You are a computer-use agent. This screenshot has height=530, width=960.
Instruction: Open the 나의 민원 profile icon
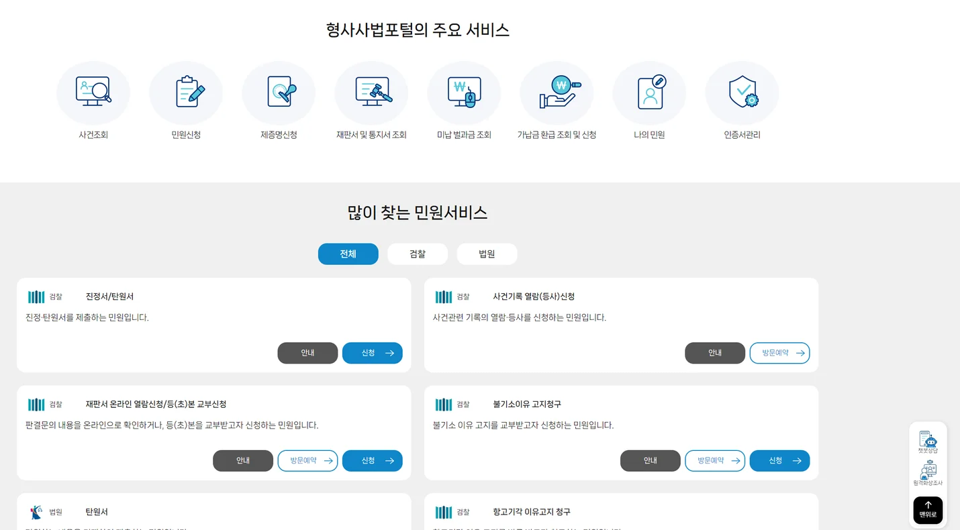(649, 93)
